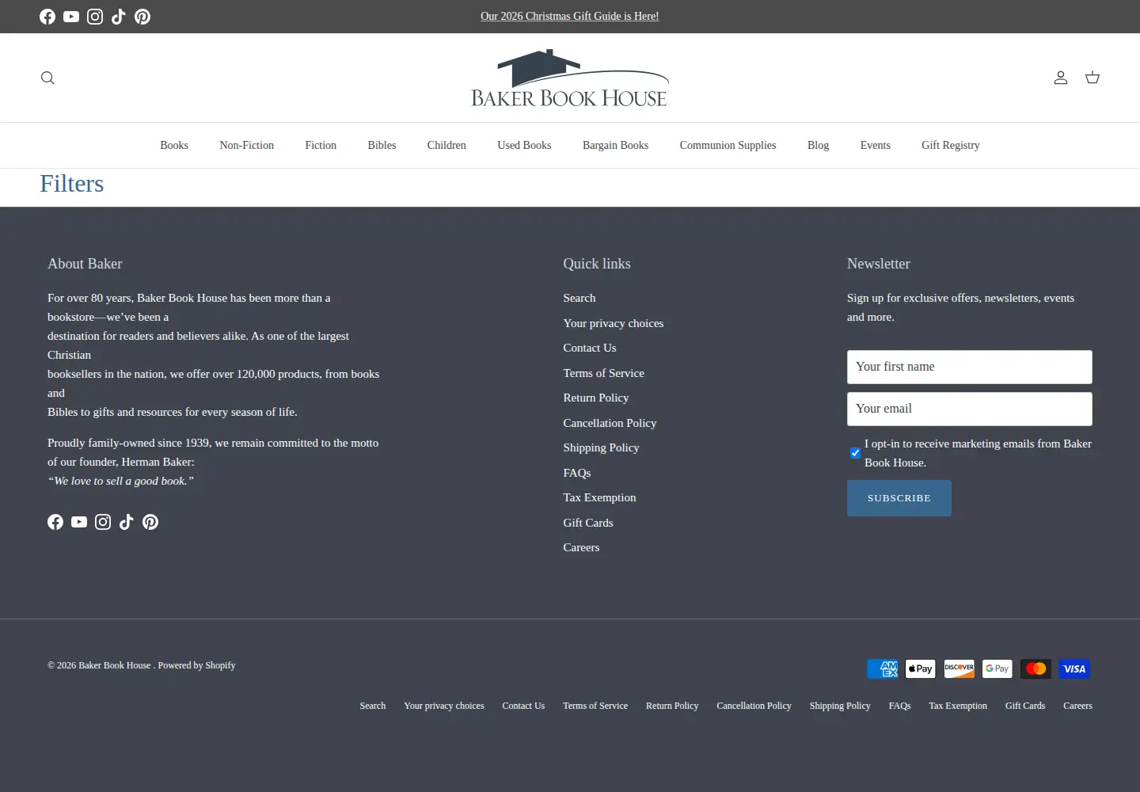Open the search magnifier icon in header

click(47, 78)
